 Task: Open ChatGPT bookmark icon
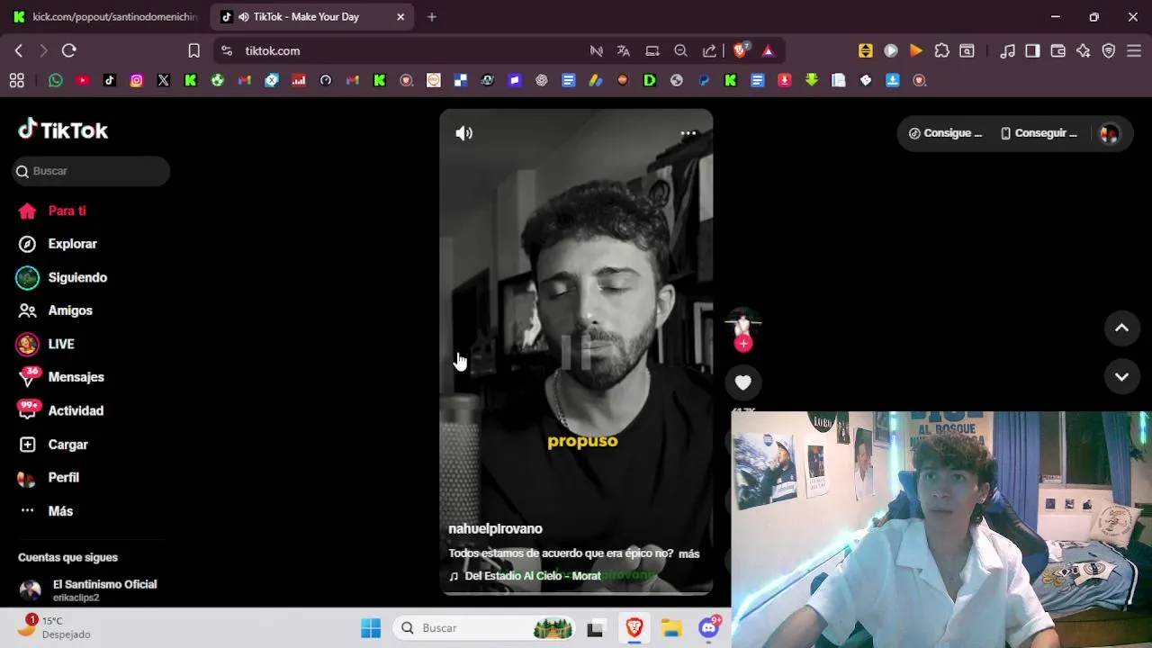(x=542, y=80)
